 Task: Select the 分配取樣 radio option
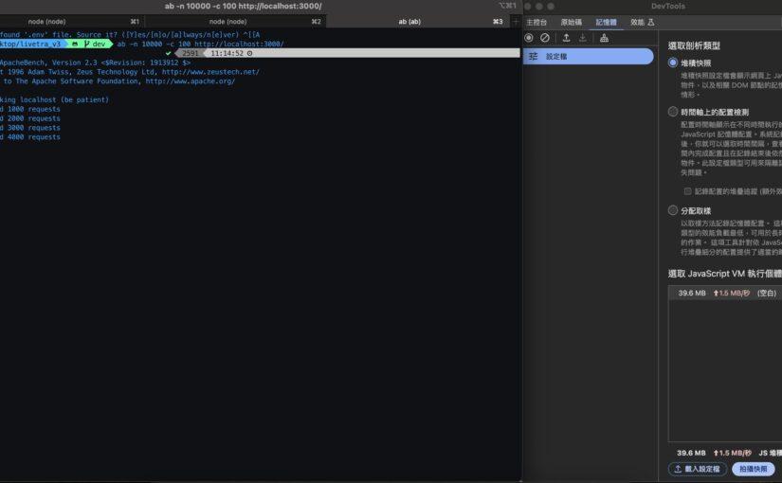click(x=674, y=210)
